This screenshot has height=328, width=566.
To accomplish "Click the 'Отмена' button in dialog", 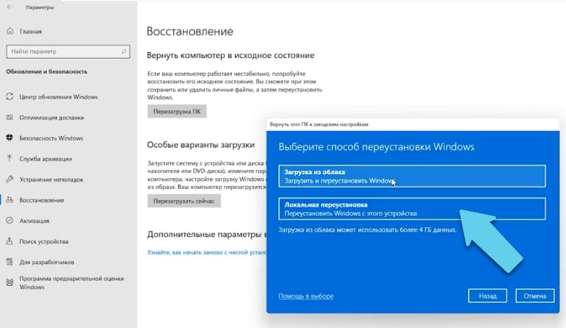I will (534, 296).
